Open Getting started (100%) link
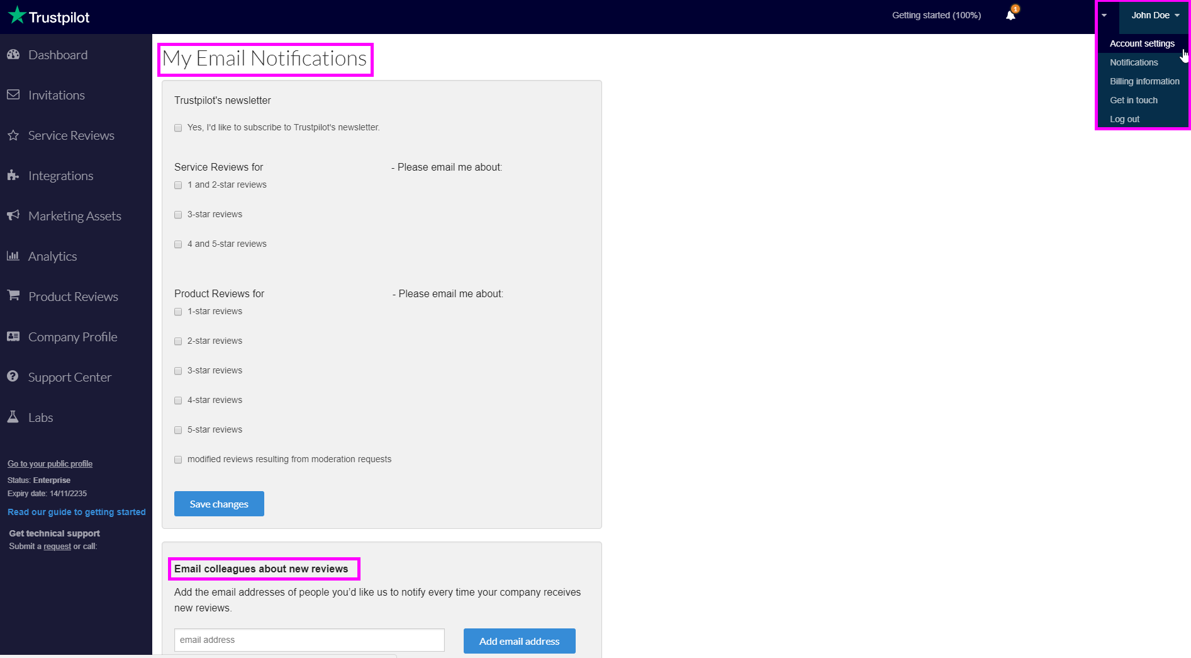Image resolution: width=1191 pixels, height=658 pixels. [936, 15]
